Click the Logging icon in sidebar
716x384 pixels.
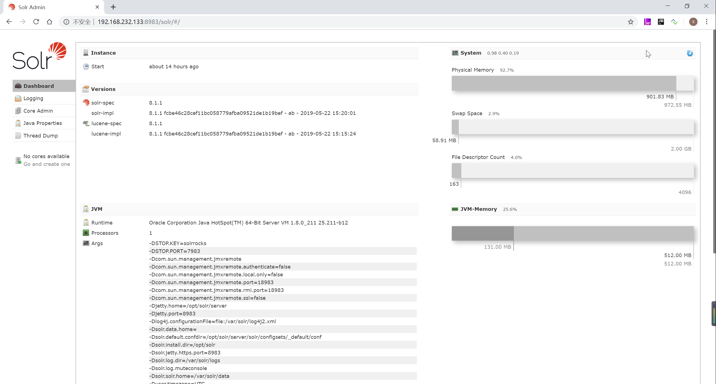tap(18, 98)
